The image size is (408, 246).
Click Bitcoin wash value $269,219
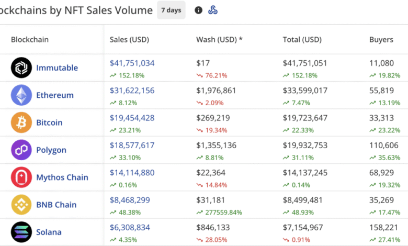tap(213, 118)
